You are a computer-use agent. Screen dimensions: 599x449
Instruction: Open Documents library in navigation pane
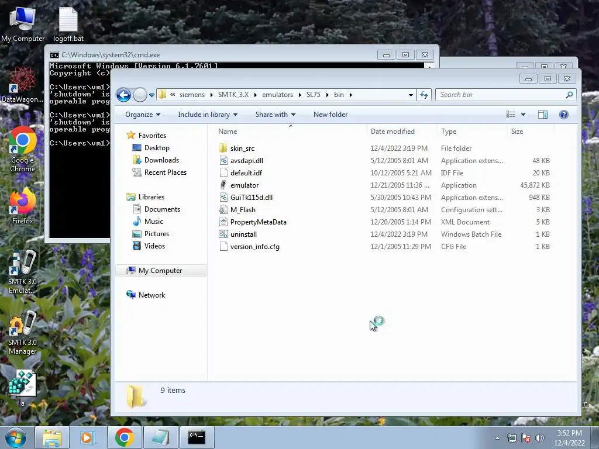click(162, 209)
